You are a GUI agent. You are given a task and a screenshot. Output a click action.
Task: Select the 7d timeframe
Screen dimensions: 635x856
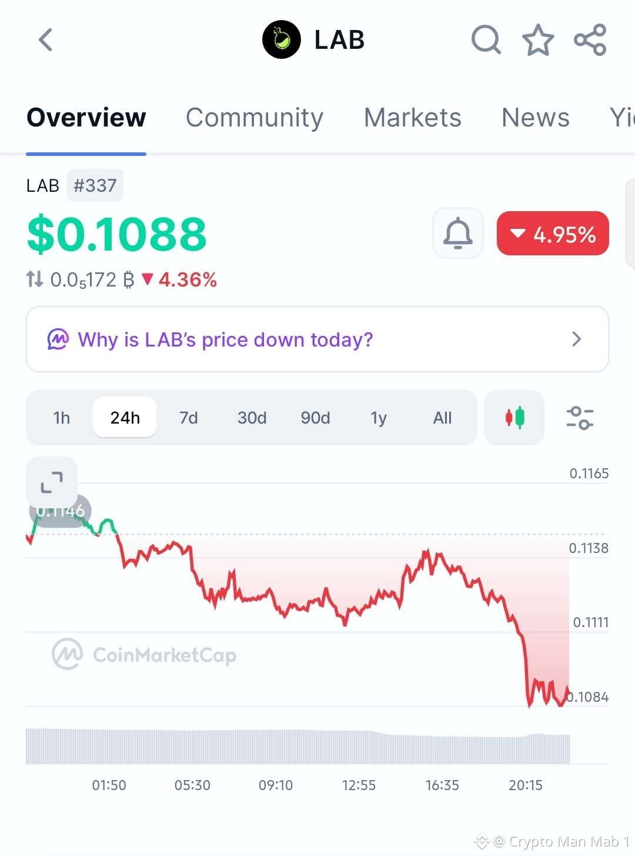coord(188,418)
